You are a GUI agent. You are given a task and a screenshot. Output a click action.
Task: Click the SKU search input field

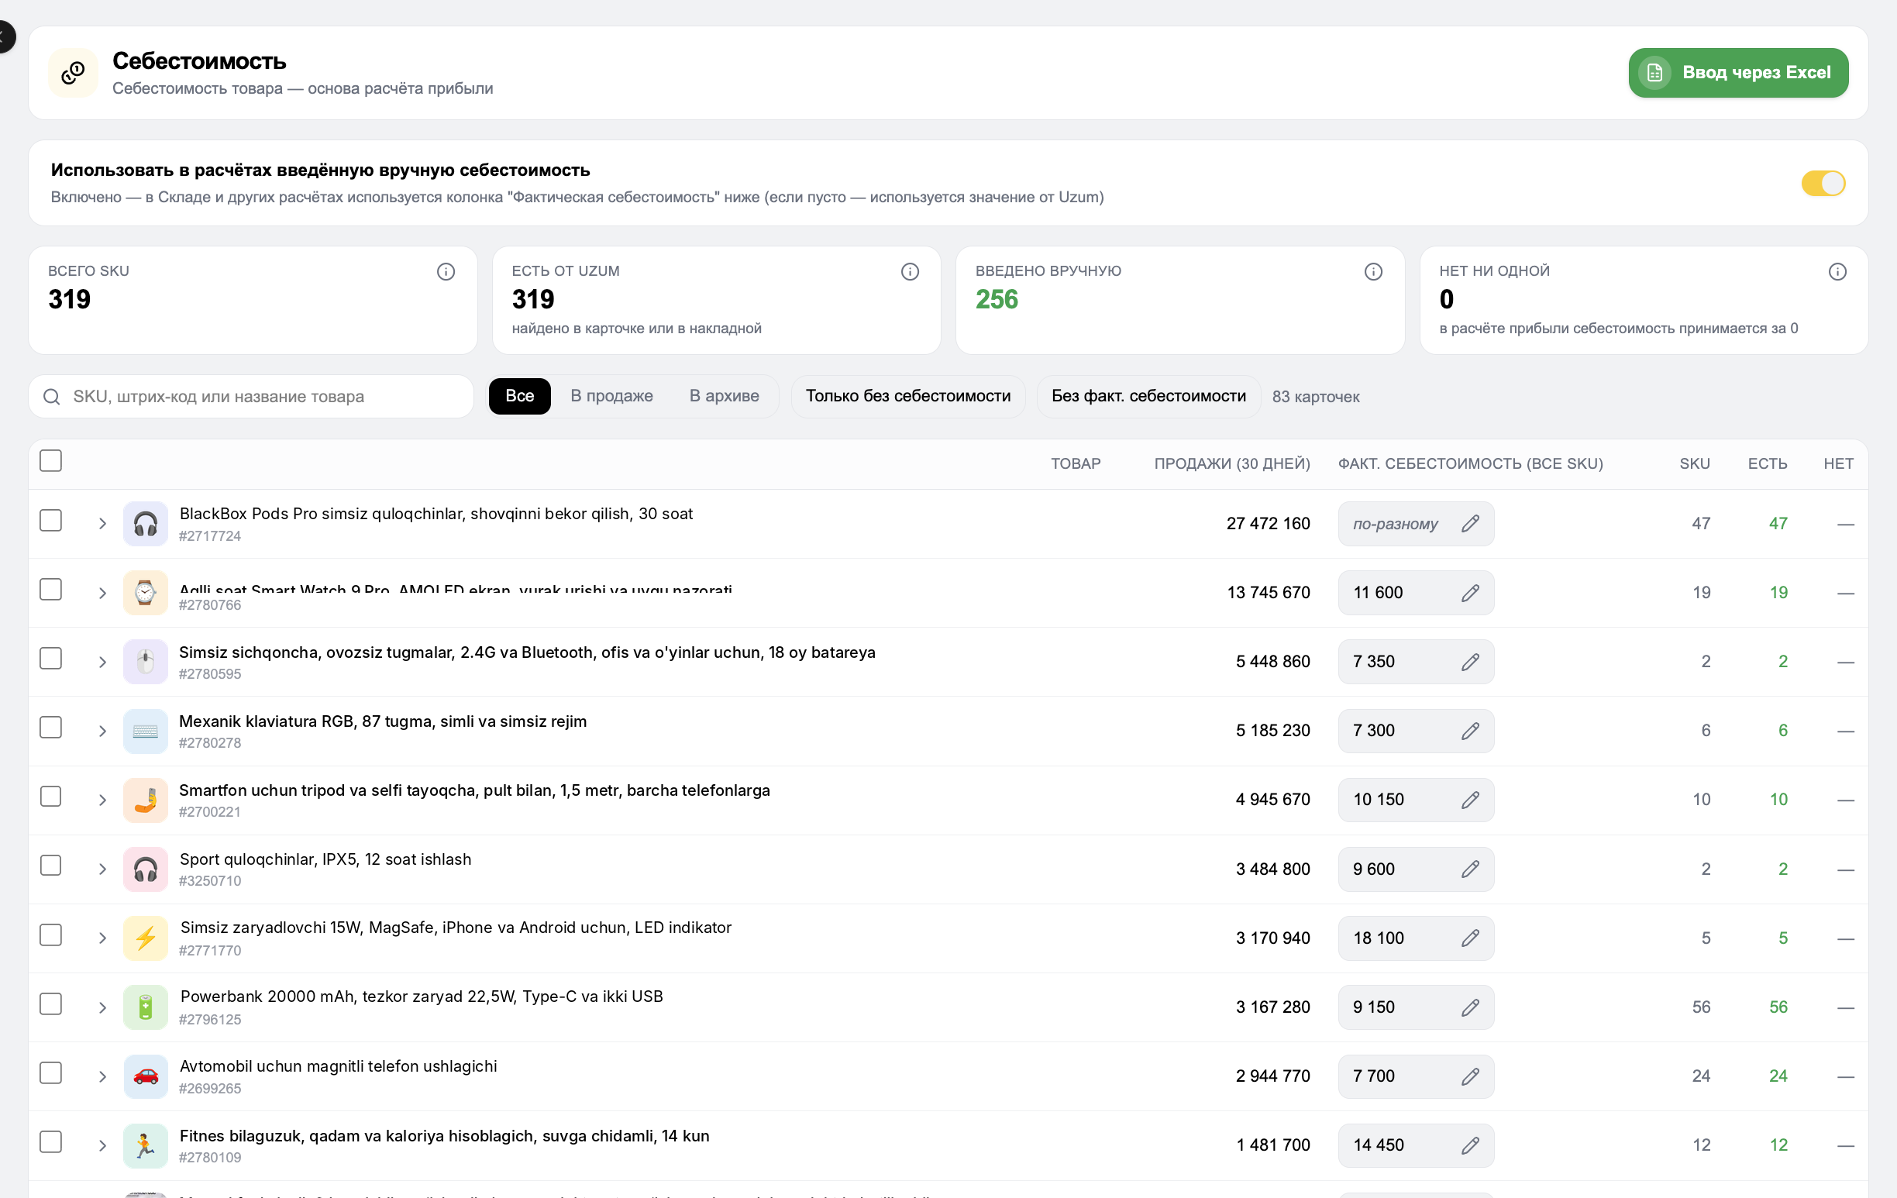click(251, 396)
